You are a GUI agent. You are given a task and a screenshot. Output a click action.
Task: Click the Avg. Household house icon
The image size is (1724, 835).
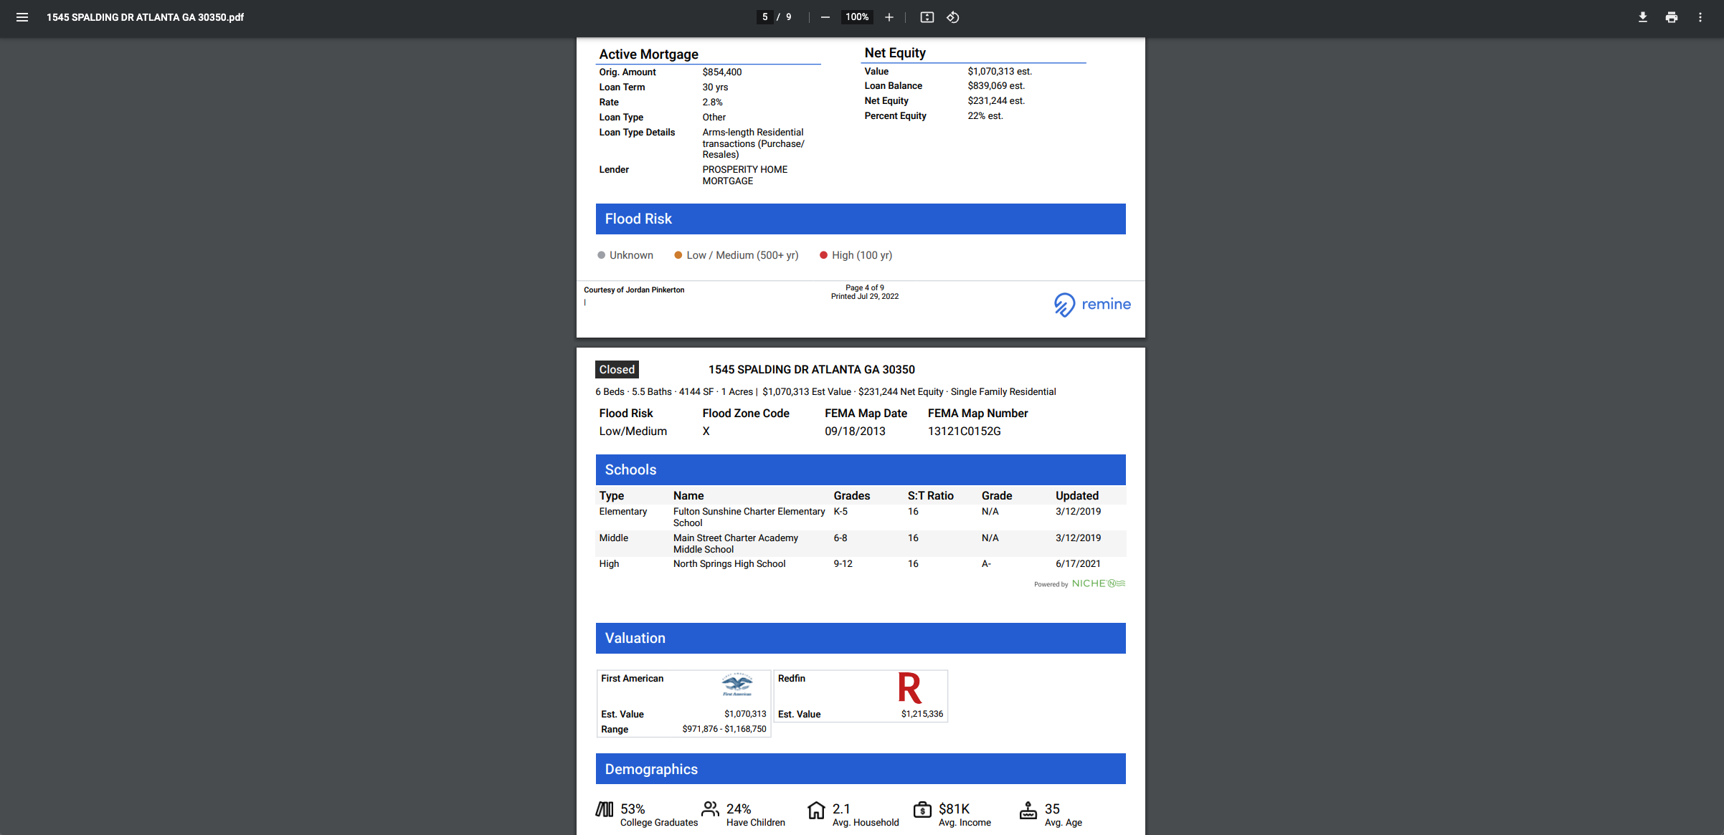tap(816, 810)
